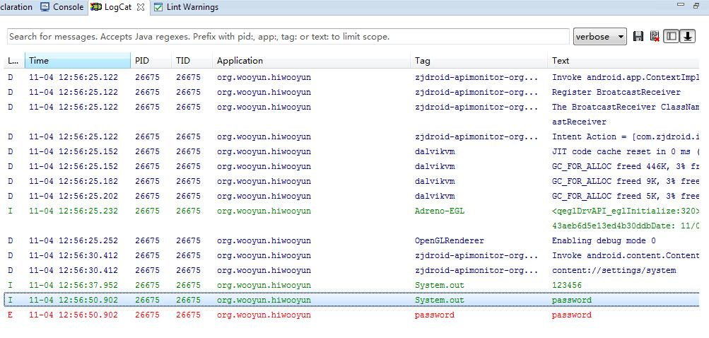The image size is (709, 338).
Task: Select the Adreno-EGL info log row
Action: pos(353,218)
